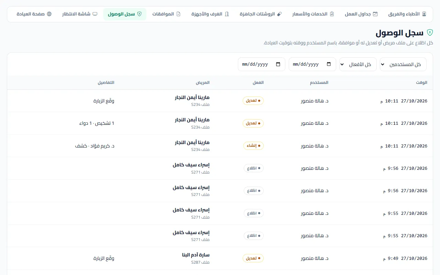Click the first date filter field
This screenshot has height=275, width=440.
pyautogui.click(x=312, y=64)
